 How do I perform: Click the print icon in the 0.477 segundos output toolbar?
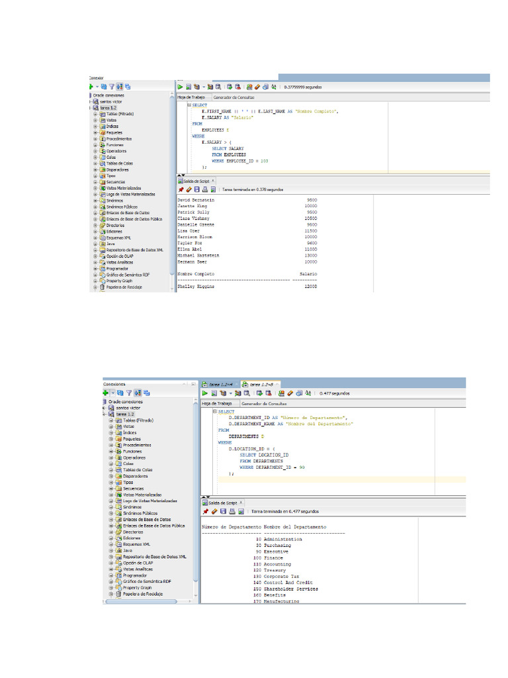point(232,511)
